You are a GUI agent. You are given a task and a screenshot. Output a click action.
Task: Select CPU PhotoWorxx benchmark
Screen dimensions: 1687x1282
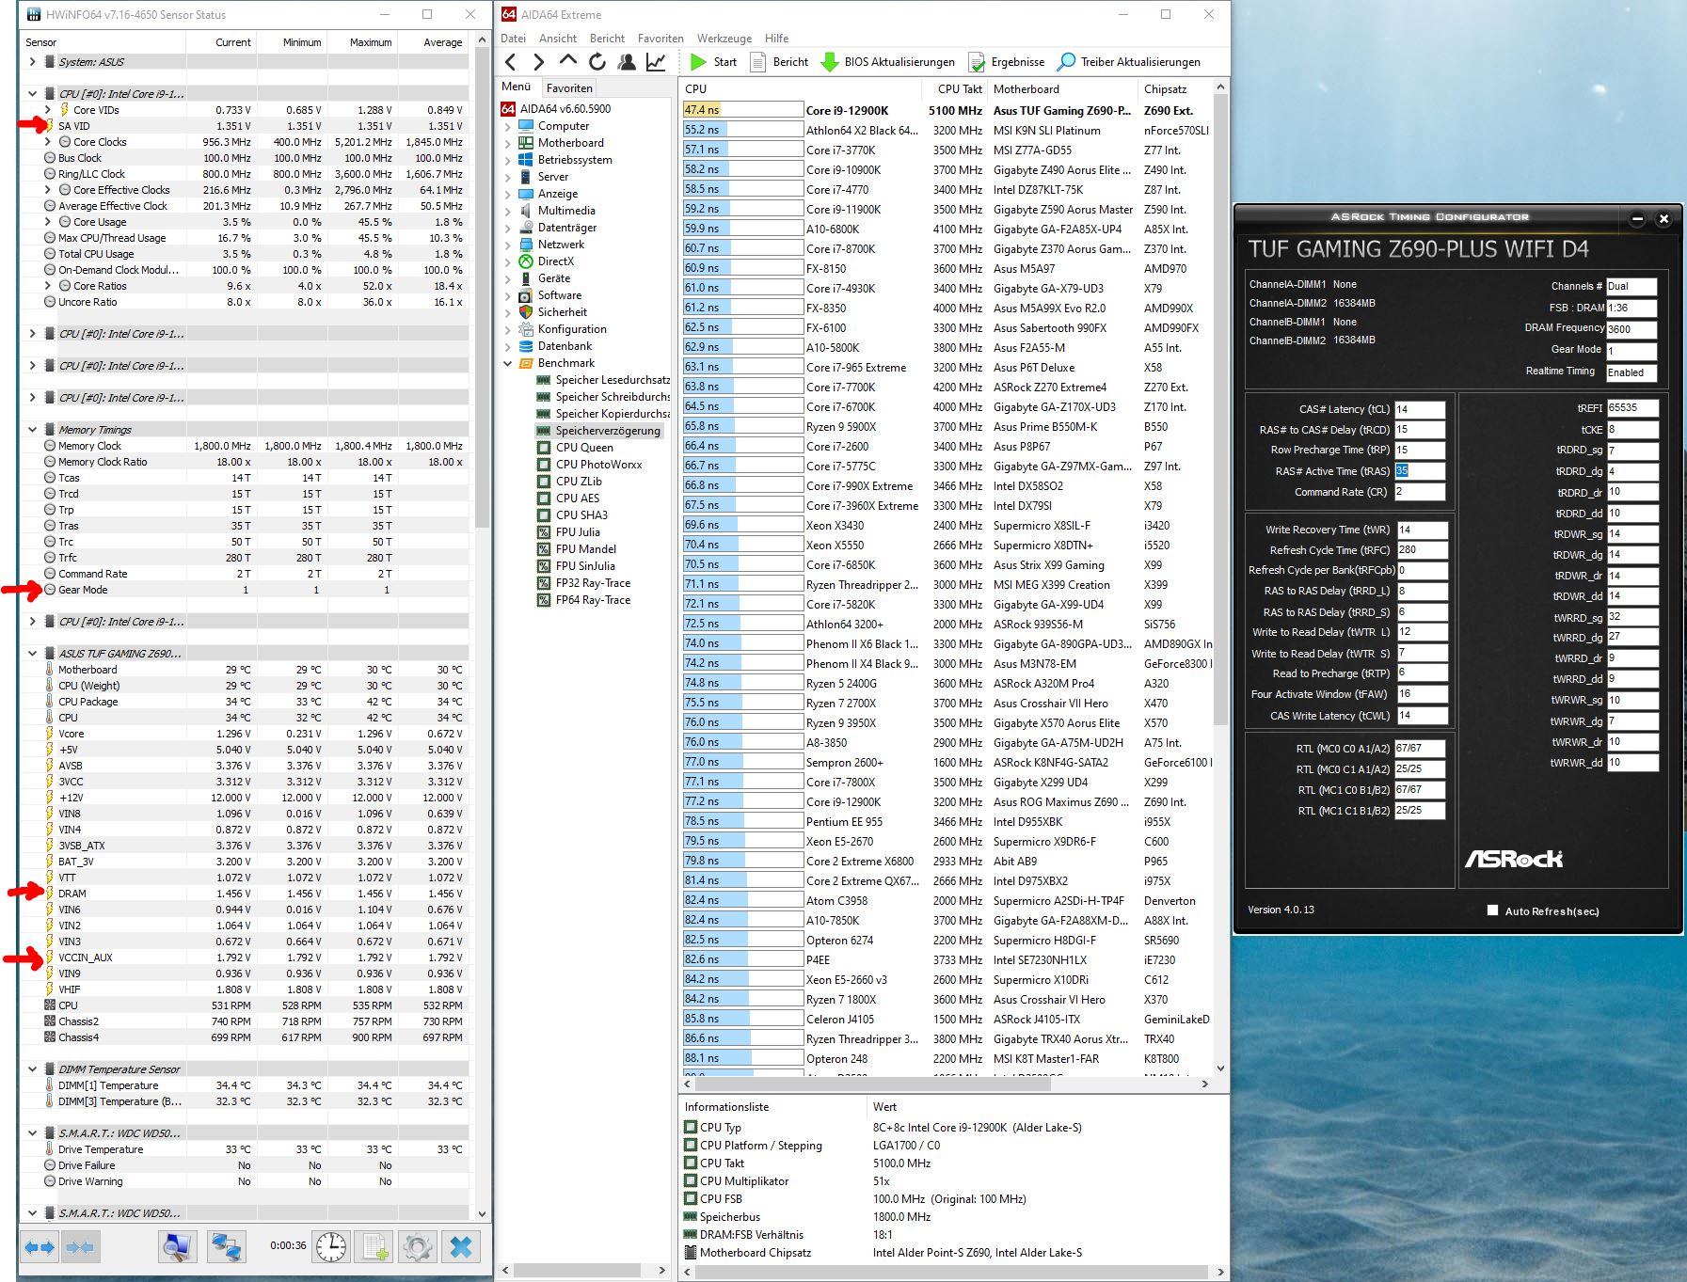point(589,465)
